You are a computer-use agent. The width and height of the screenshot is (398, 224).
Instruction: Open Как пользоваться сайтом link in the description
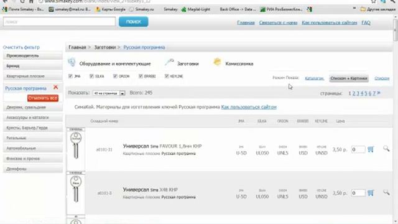point(249,107)
